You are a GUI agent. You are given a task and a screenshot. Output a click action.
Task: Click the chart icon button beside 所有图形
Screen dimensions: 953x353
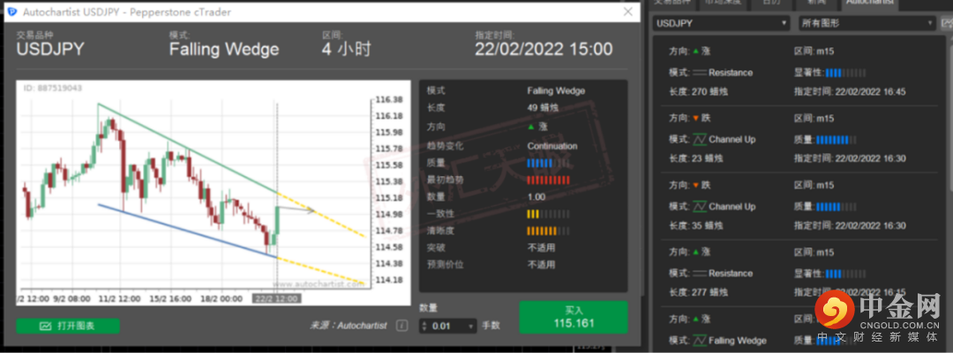pos(946,24)
